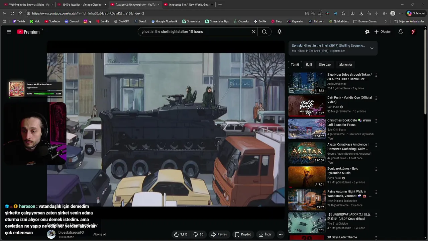This screenshot has width=428, height=241.
Task: Open YouTube settings gear beside Oluştur
Action: (x=367, y=32)
